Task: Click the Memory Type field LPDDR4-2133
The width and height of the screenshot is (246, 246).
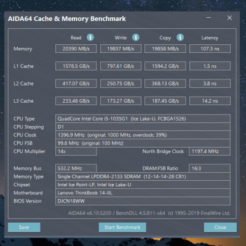Action: coord(143,177)
